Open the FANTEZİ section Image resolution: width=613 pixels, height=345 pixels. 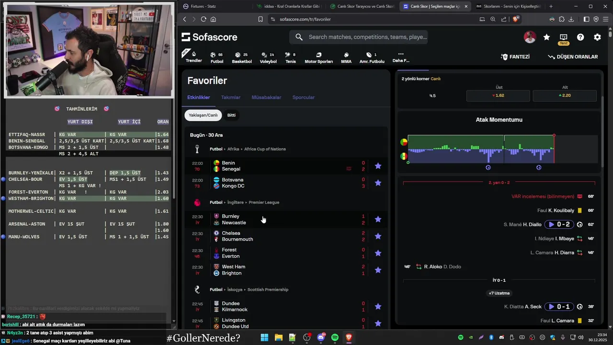515,57
